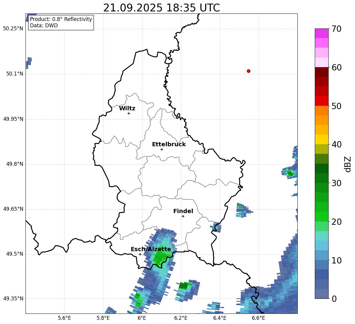Click the 70 colorbar tick value
This screenshot has width=355, height=324.
(336, 29)
